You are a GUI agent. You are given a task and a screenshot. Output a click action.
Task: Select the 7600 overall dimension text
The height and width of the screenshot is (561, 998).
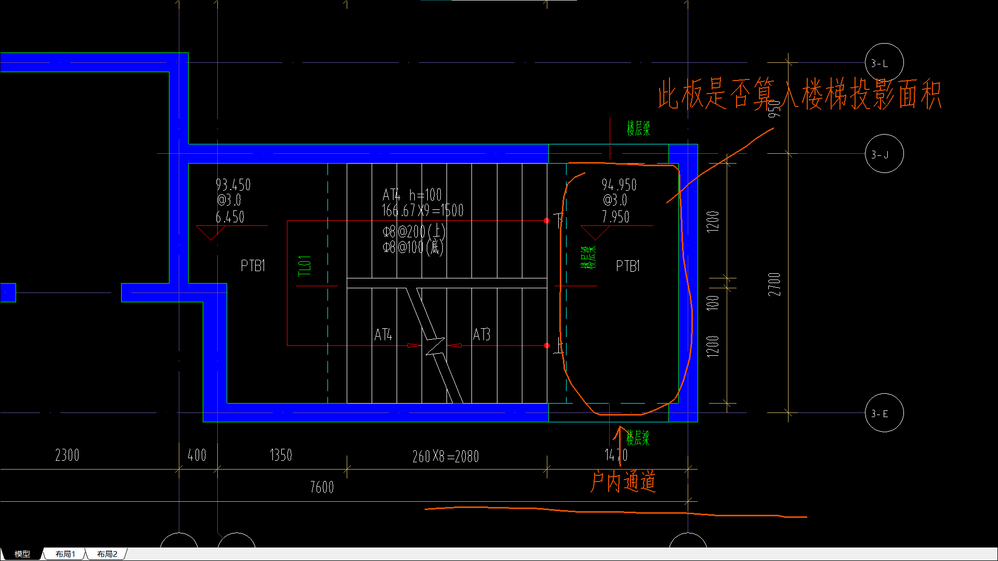(322, 487)
